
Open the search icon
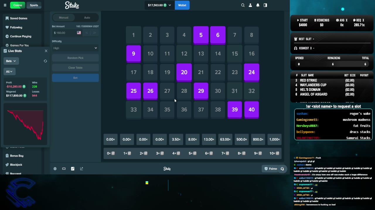pos(243,5)
